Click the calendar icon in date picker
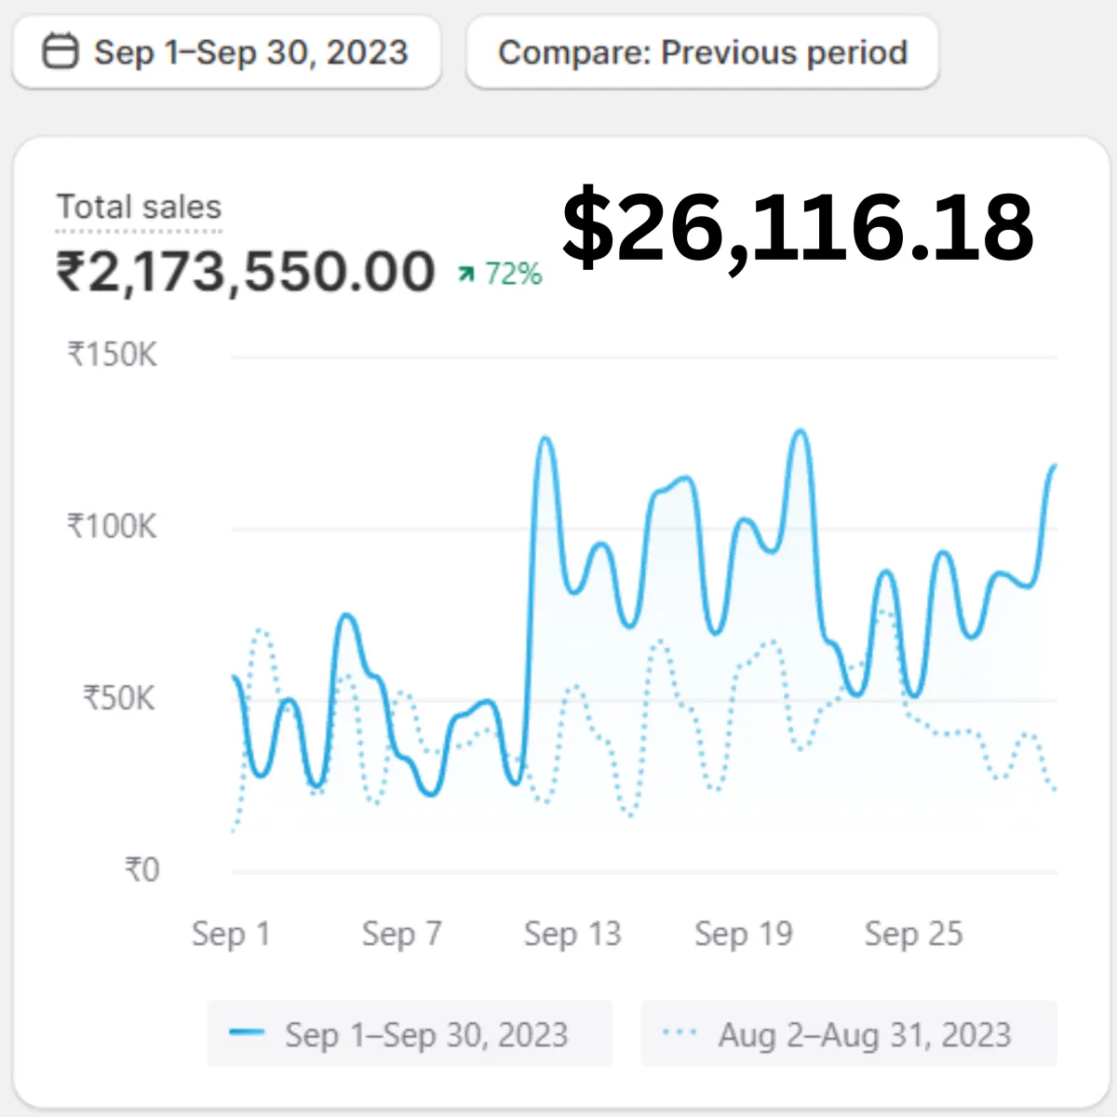The width and height of the screenshot is (1117, 1117). tap(61, 52)
